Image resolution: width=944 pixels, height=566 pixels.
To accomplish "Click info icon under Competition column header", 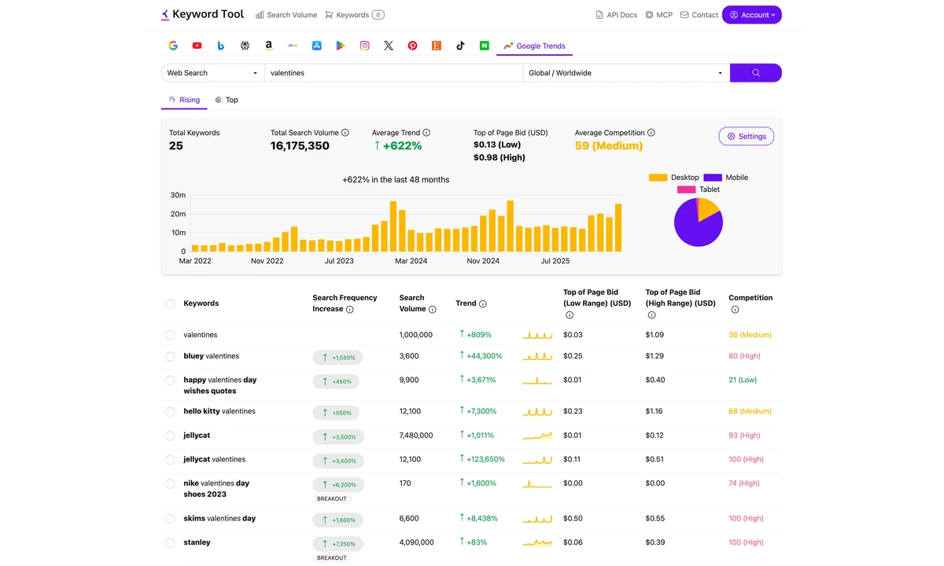I will [735, 310].
